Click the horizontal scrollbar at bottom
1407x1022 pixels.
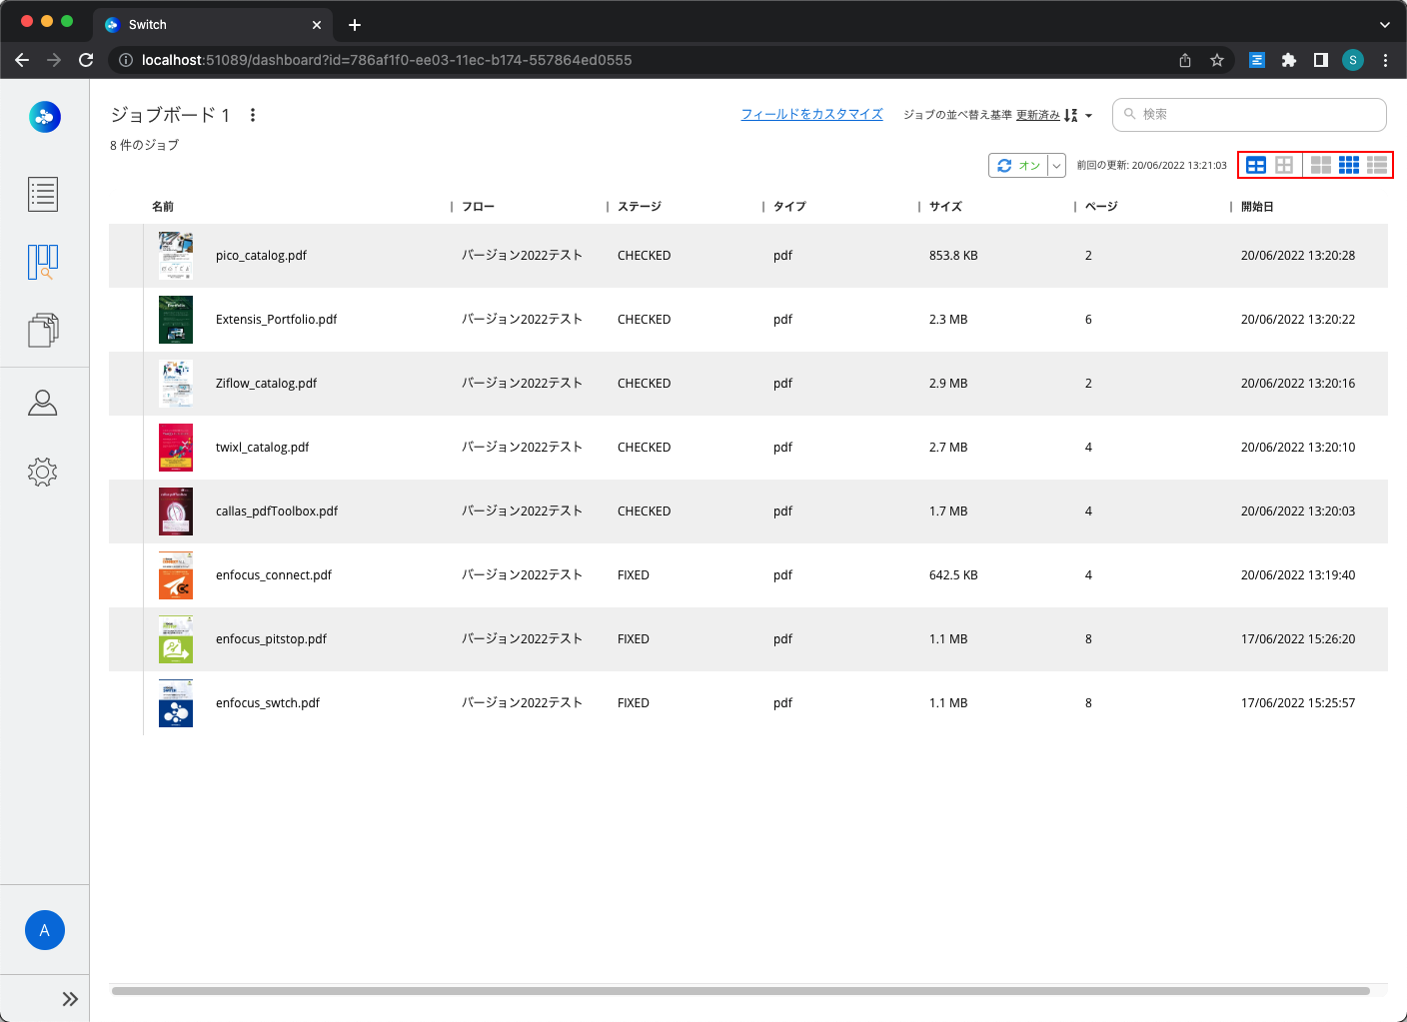click(740, 991)
